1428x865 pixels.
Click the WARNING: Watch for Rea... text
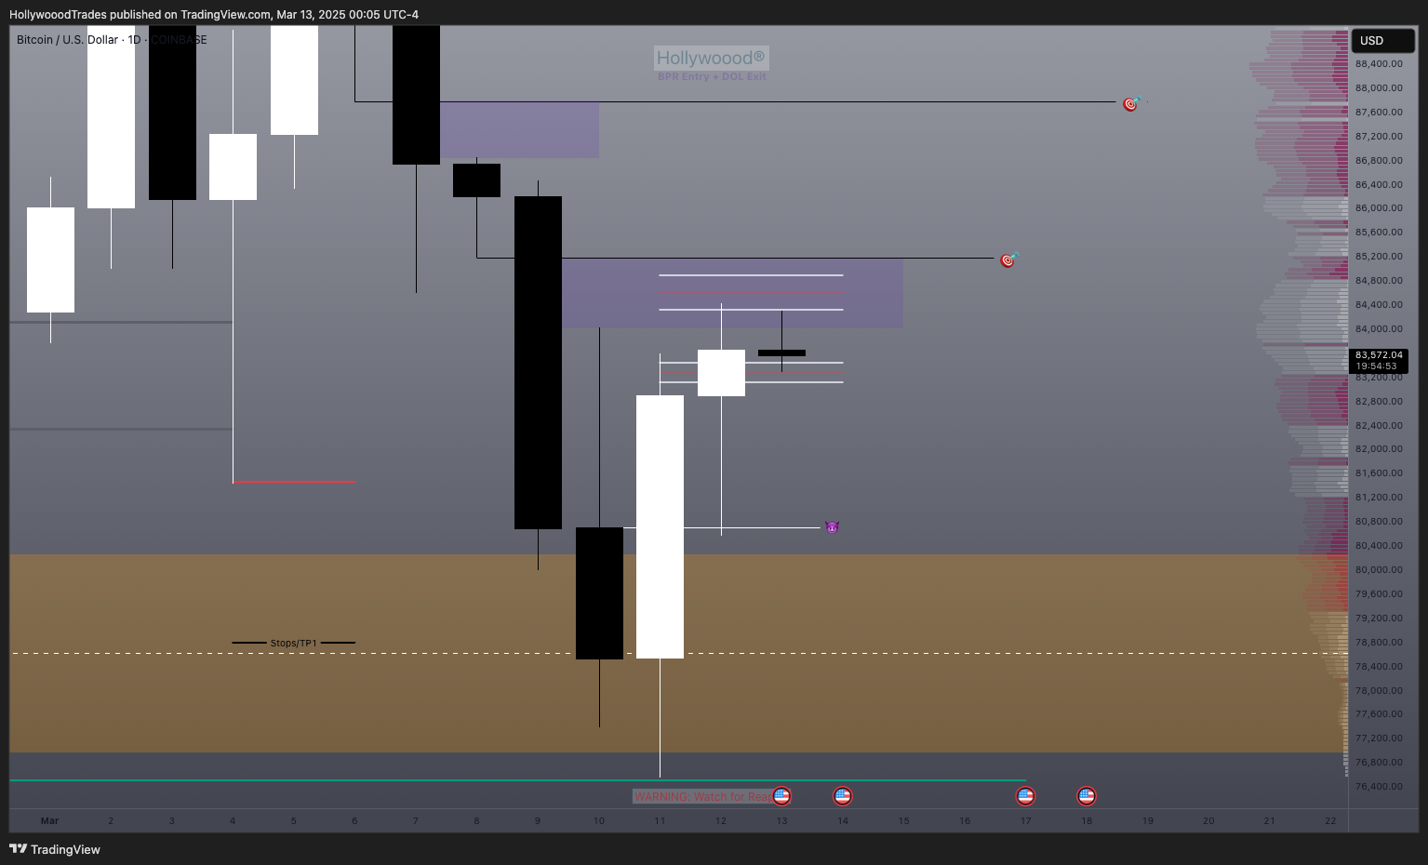tap(702, 796)
